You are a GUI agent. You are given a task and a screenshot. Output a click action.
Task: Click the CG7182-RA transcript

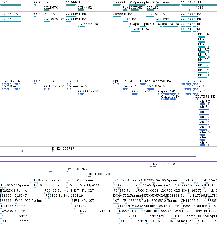coord(150,16)
